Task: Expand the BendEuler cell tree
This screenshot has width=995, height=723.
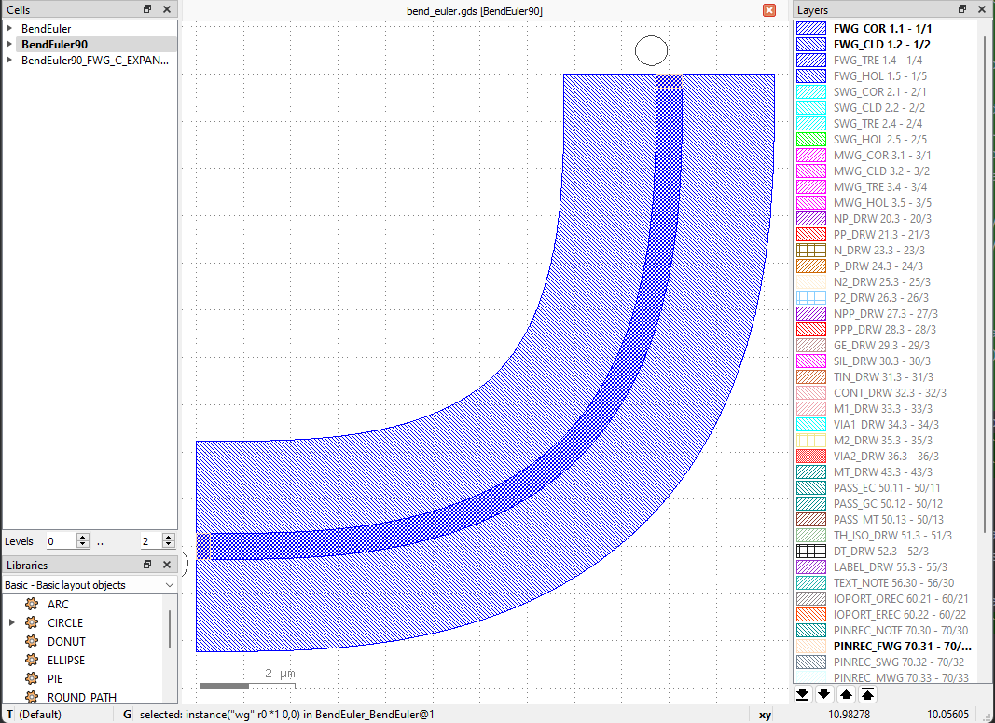Action: pyautogui.click(x=9, y=29)
